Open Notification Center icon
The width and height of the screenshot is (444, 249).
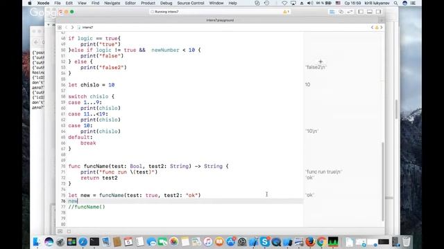pos(413,3)
